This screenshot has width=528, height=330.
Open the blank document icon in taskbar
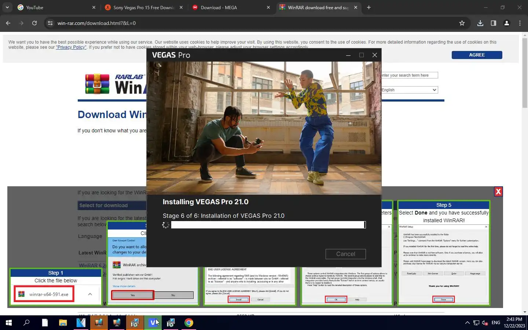click(45, 323)
